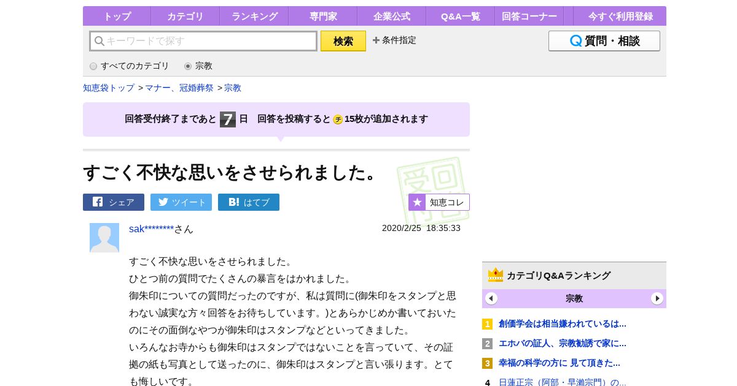Open ranking item 創価学会は相当嫌われているは...

pyautogui.click(x=563, y=324)
